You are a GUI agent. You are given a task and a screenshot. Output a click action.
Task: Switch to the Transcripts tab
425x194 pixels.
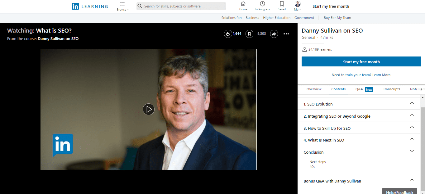coord(391,89)
